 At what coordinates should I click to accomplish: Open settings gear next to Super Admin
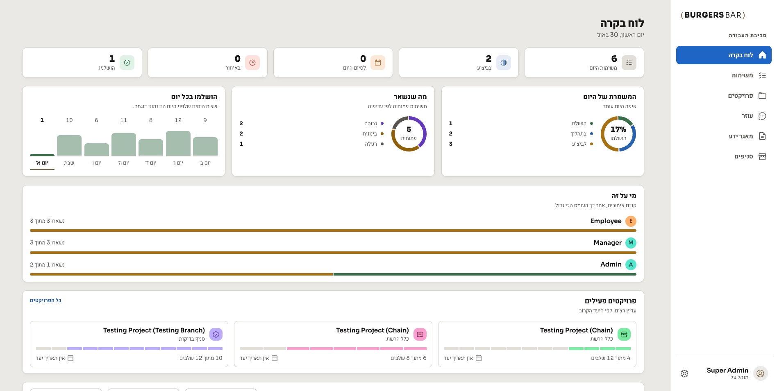pyautogui.click(x=684, y=373)
